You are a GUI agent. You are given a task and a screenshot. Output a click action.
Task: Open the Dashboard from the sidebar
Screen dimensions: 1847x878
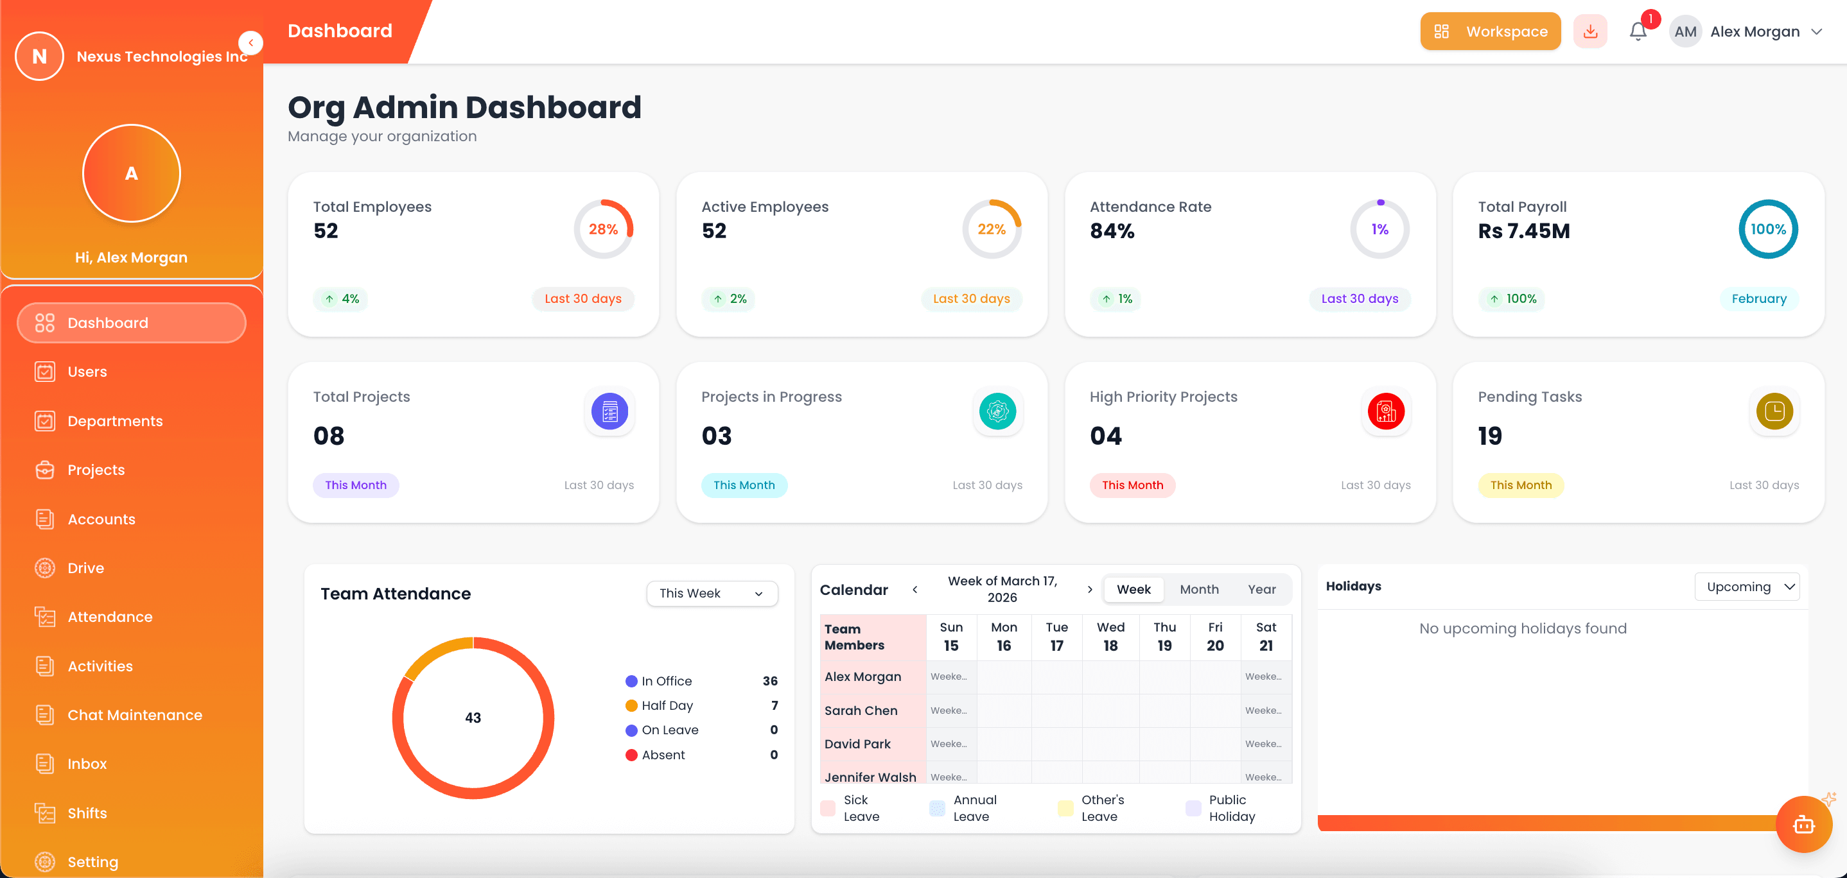(x=107, y=323)
